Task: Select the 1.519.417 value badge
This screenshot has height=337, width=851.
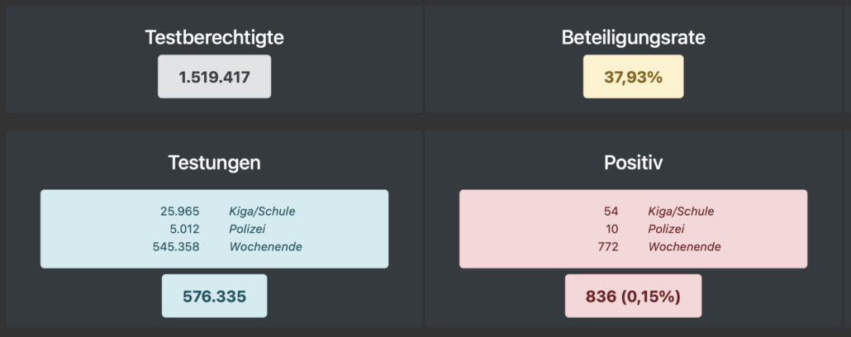Action: (x=214, y=77)
